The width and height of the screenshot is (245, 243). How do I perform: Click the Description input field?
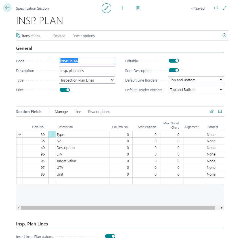pyautogui.click(x=87, y=71)
